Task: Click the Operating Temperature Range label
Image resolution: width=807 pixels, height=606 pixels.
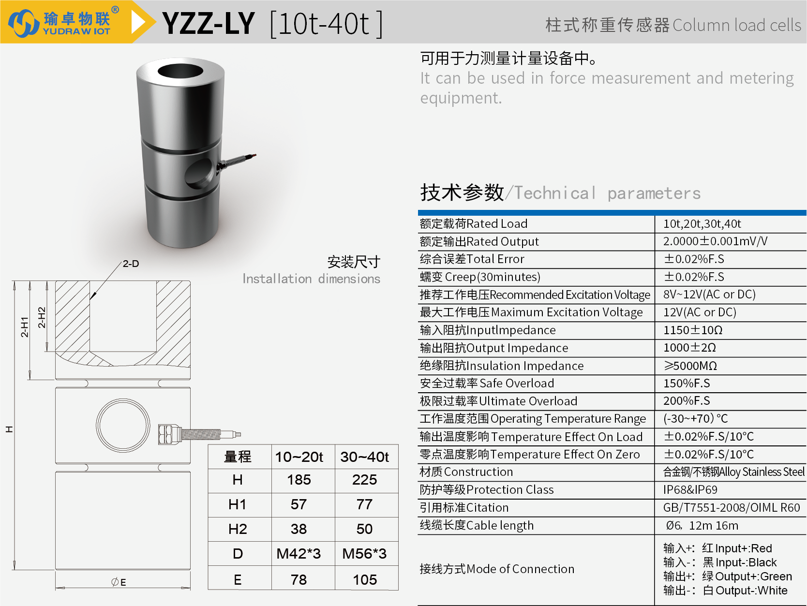Action: tap(533, 419)
